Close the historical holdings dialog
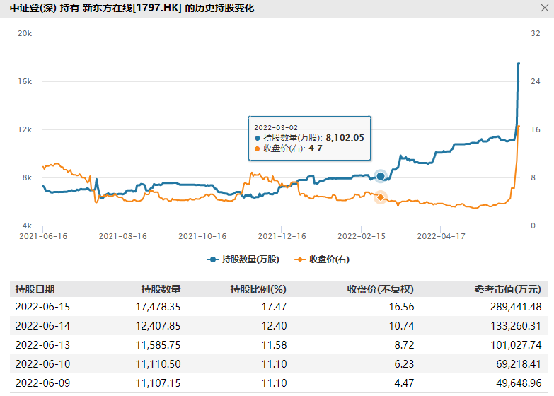Image resolution: width=554 pixels, height=396 pixels. tap(542, 8)
